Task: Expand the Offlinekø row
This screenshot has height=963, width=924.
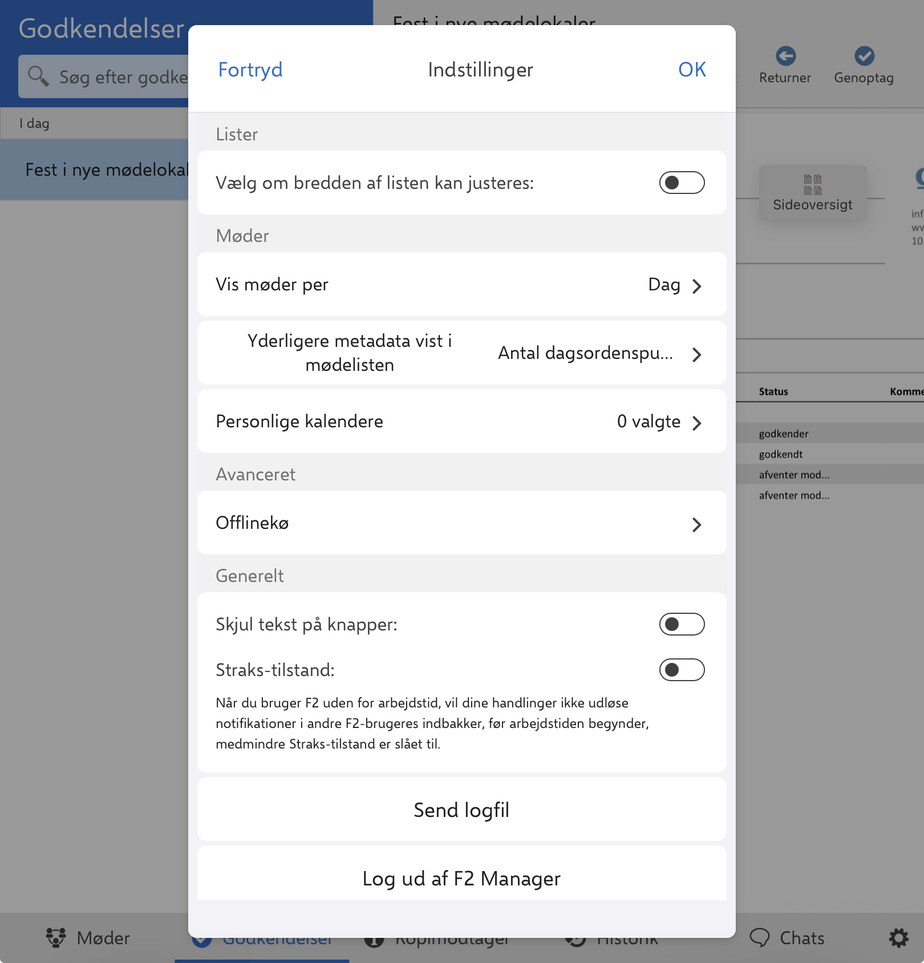Action: [x=461, y=523]
